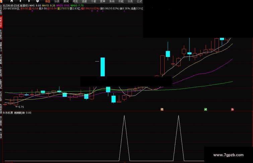
Task: Open the 菜单 menu
Action: (x=103, y=1)
